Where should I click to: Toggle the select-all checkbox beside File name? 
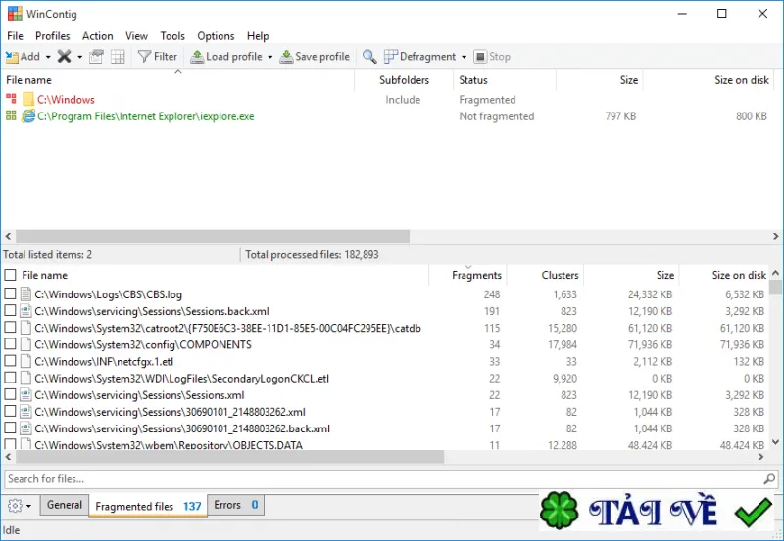(x=10, y=275)
